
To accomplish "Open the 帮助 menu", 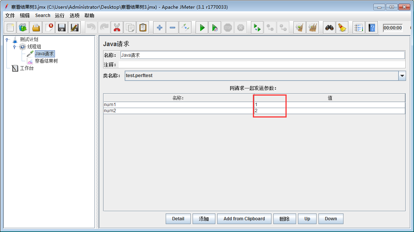I will [x=89, y=15].
